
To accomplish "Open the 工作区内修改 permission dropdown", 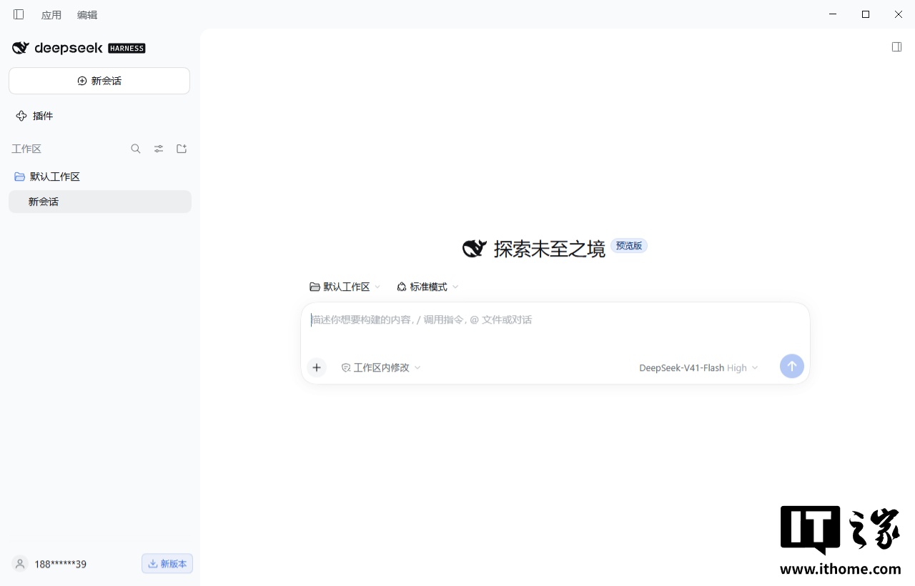I will point(381,367).
